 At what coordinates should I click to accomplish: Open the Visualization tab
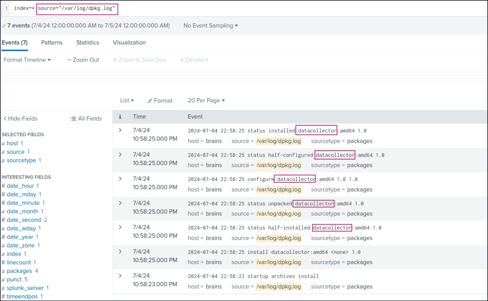tap(129, 42)
